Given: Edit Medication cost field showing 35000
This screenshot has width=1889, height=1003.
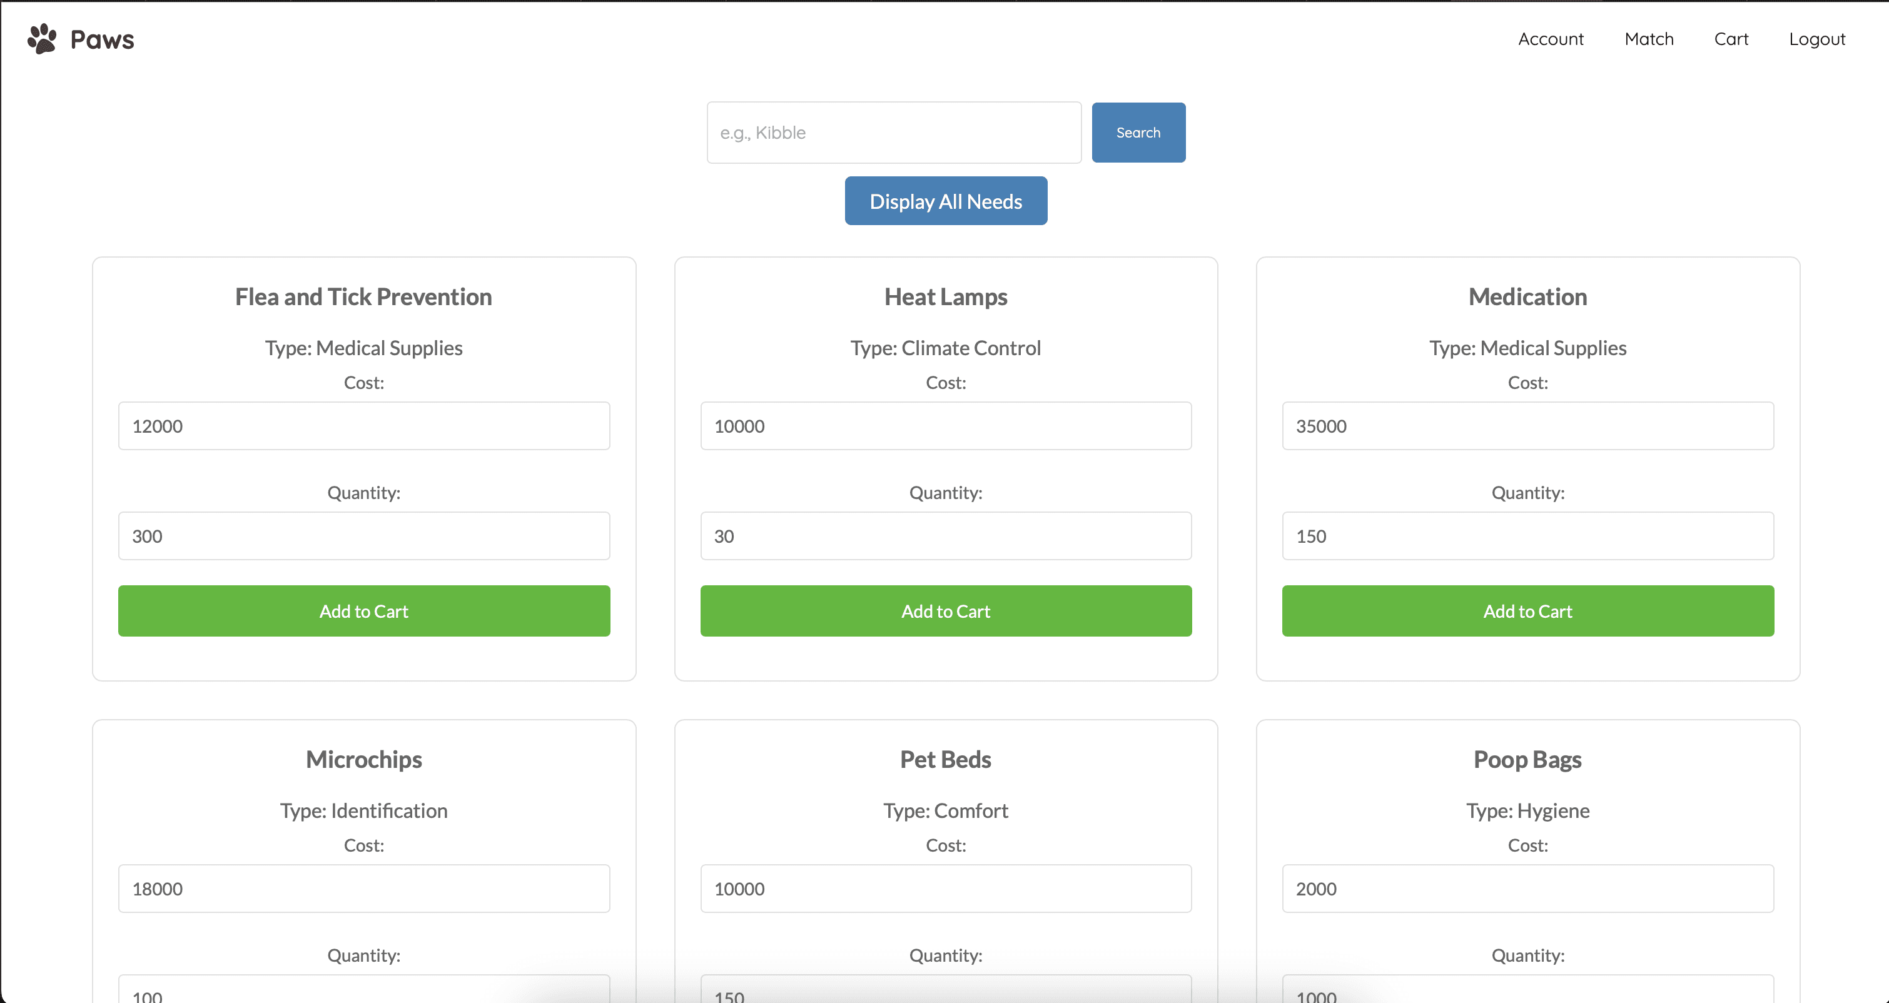Looking at the screenshot, I should click(1527, 426).
